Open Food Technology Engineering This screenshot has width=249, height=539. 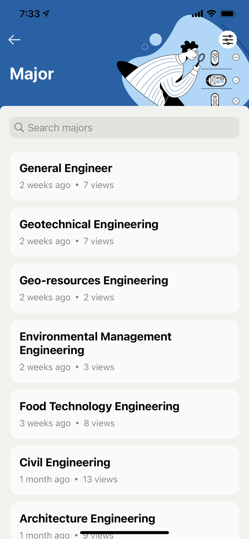point(124,414)
